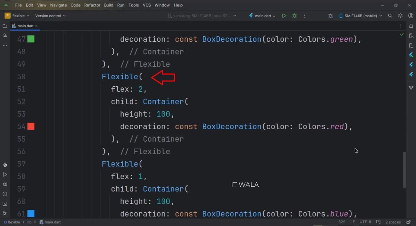Click the 2 spaces indent setting
416x226 pixels.
(x=393, y=222)
